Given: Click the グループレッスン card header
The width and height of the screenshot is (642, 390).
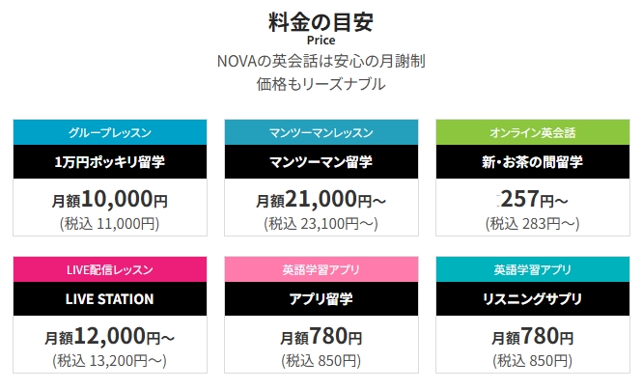Looking at the screenshot, I should point(110,131).
